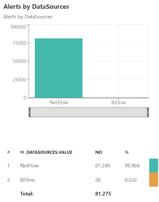Click the teal NetFlow color swatch

154,165
